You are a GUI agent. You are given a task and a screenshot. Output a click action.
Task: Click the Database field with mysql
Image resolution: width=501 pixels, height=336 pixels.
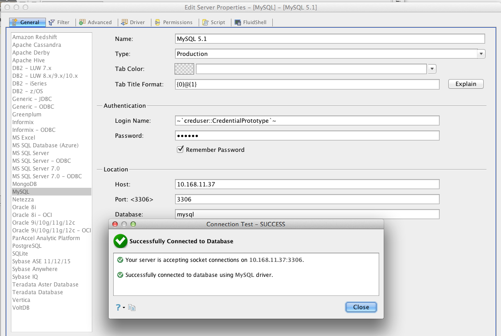click(307, 214)
